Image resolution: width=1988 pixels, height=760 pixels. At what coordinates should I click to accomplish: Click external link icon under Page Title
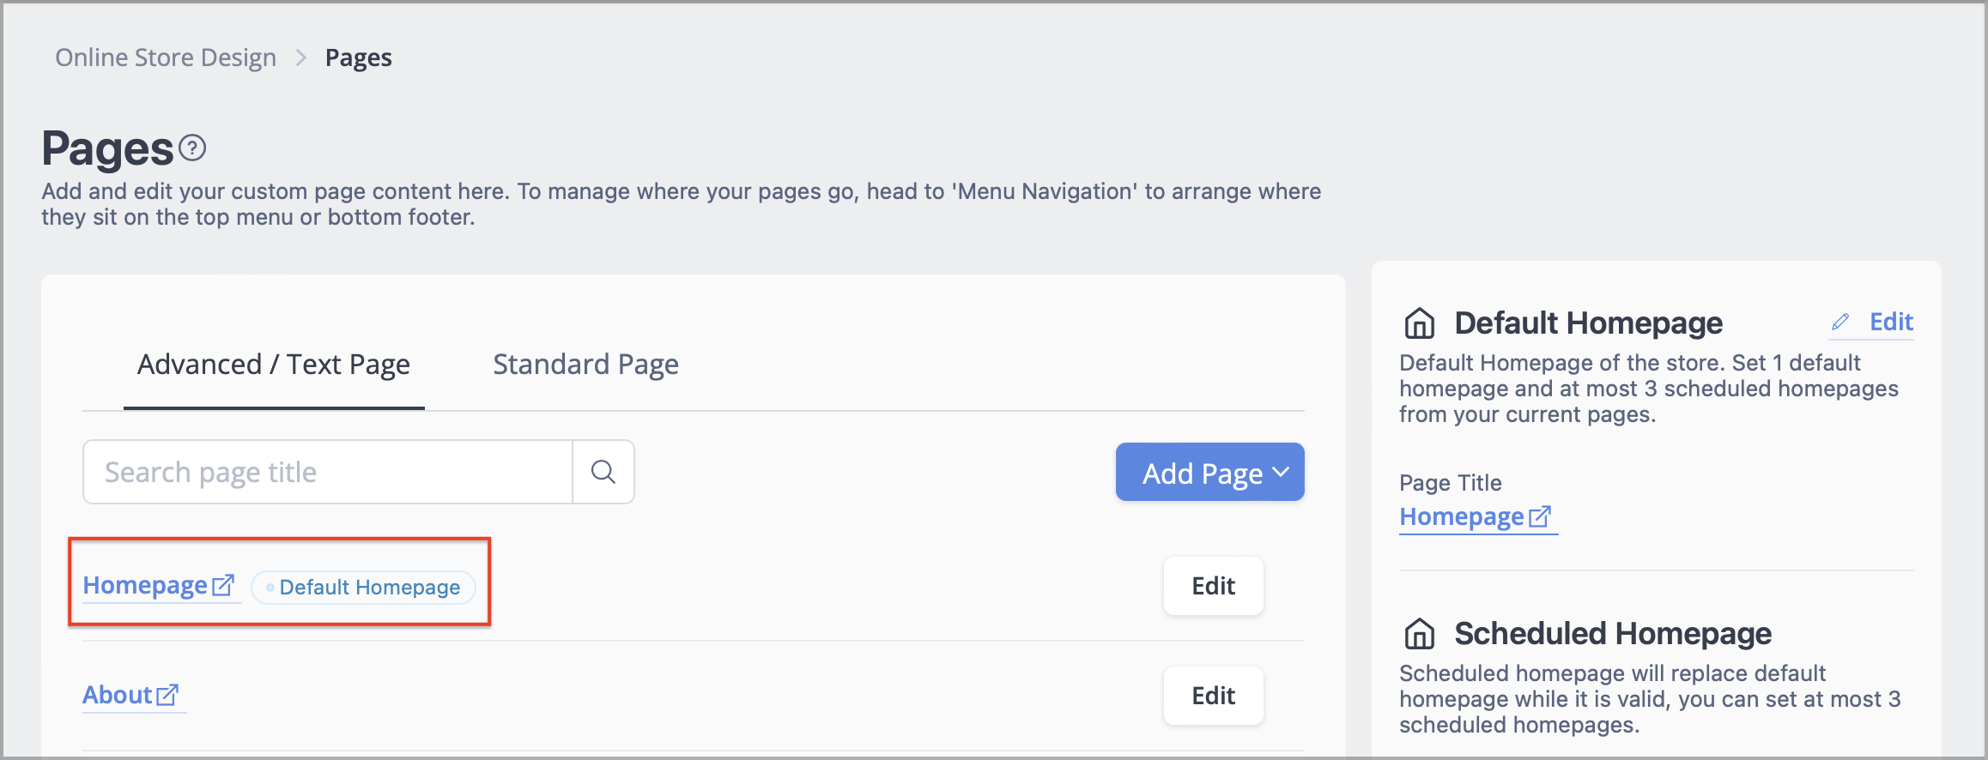(1540, 516)
